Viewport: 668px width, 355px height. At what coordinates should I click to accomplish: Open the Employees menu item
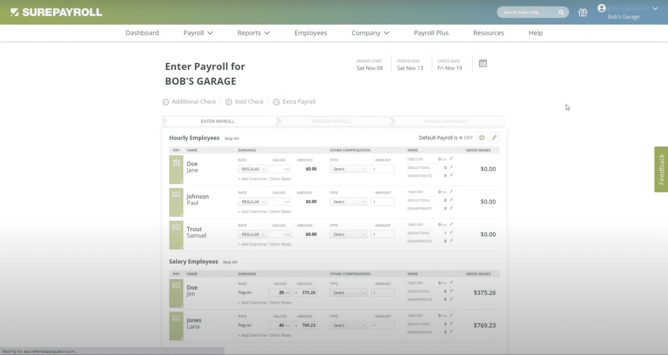point(311,33)
